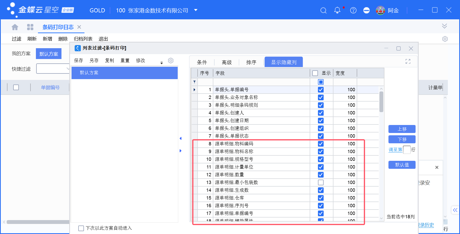Click 重置 in filter scheme toolbar

click(x=125, y=60)
